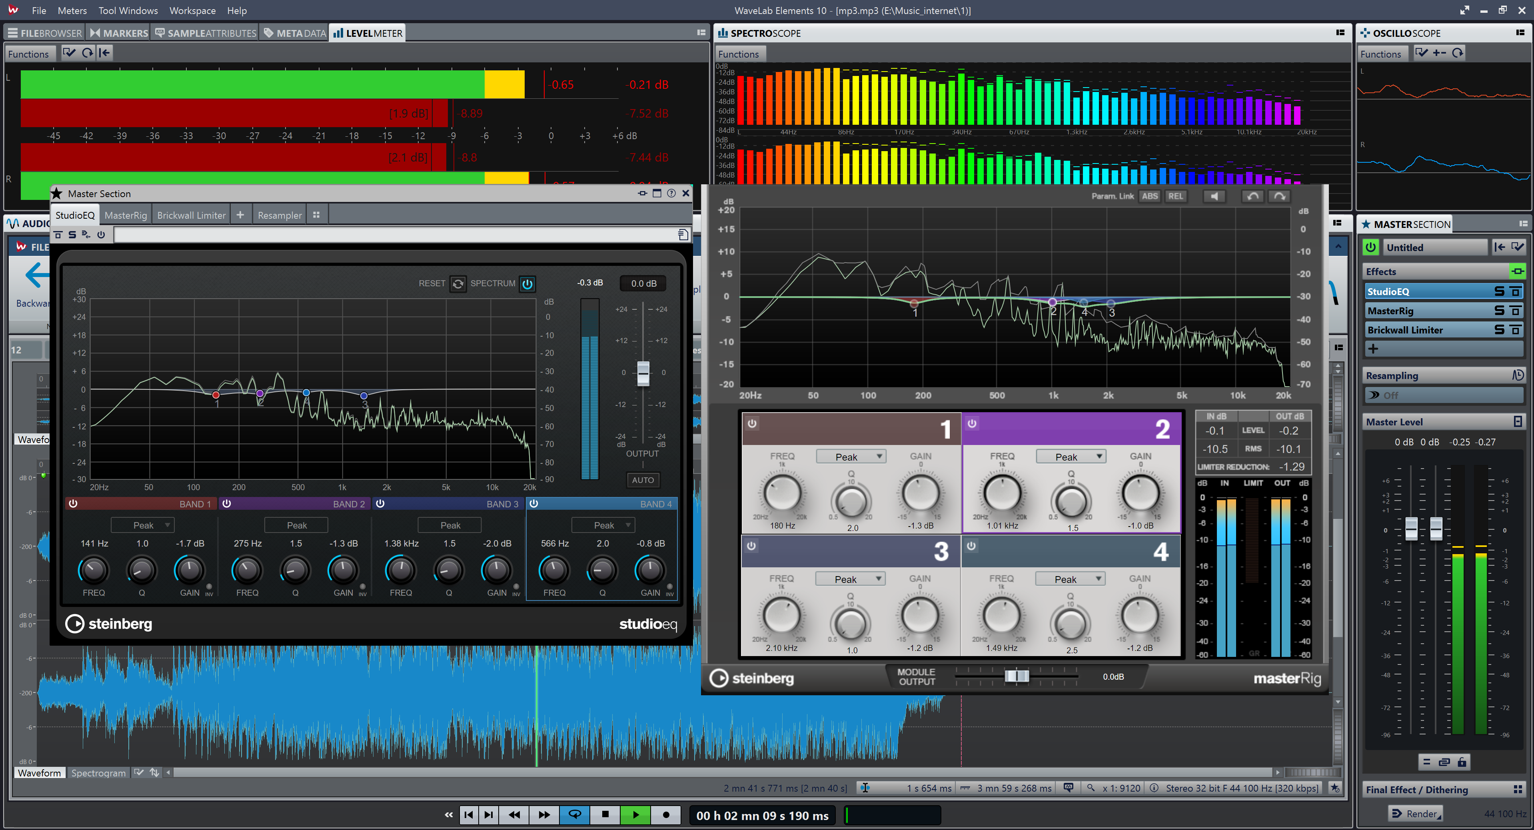Screen dimensions: 1534x830
Task: Click the Master Section green power icon
Action: pyautogui.click(x=1371, y=247)
